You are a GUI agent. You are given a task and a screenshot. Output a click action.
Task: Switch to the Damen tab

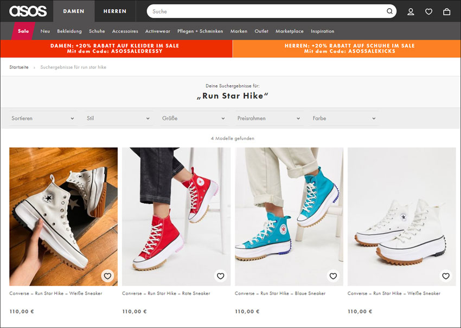pos(74,11)
